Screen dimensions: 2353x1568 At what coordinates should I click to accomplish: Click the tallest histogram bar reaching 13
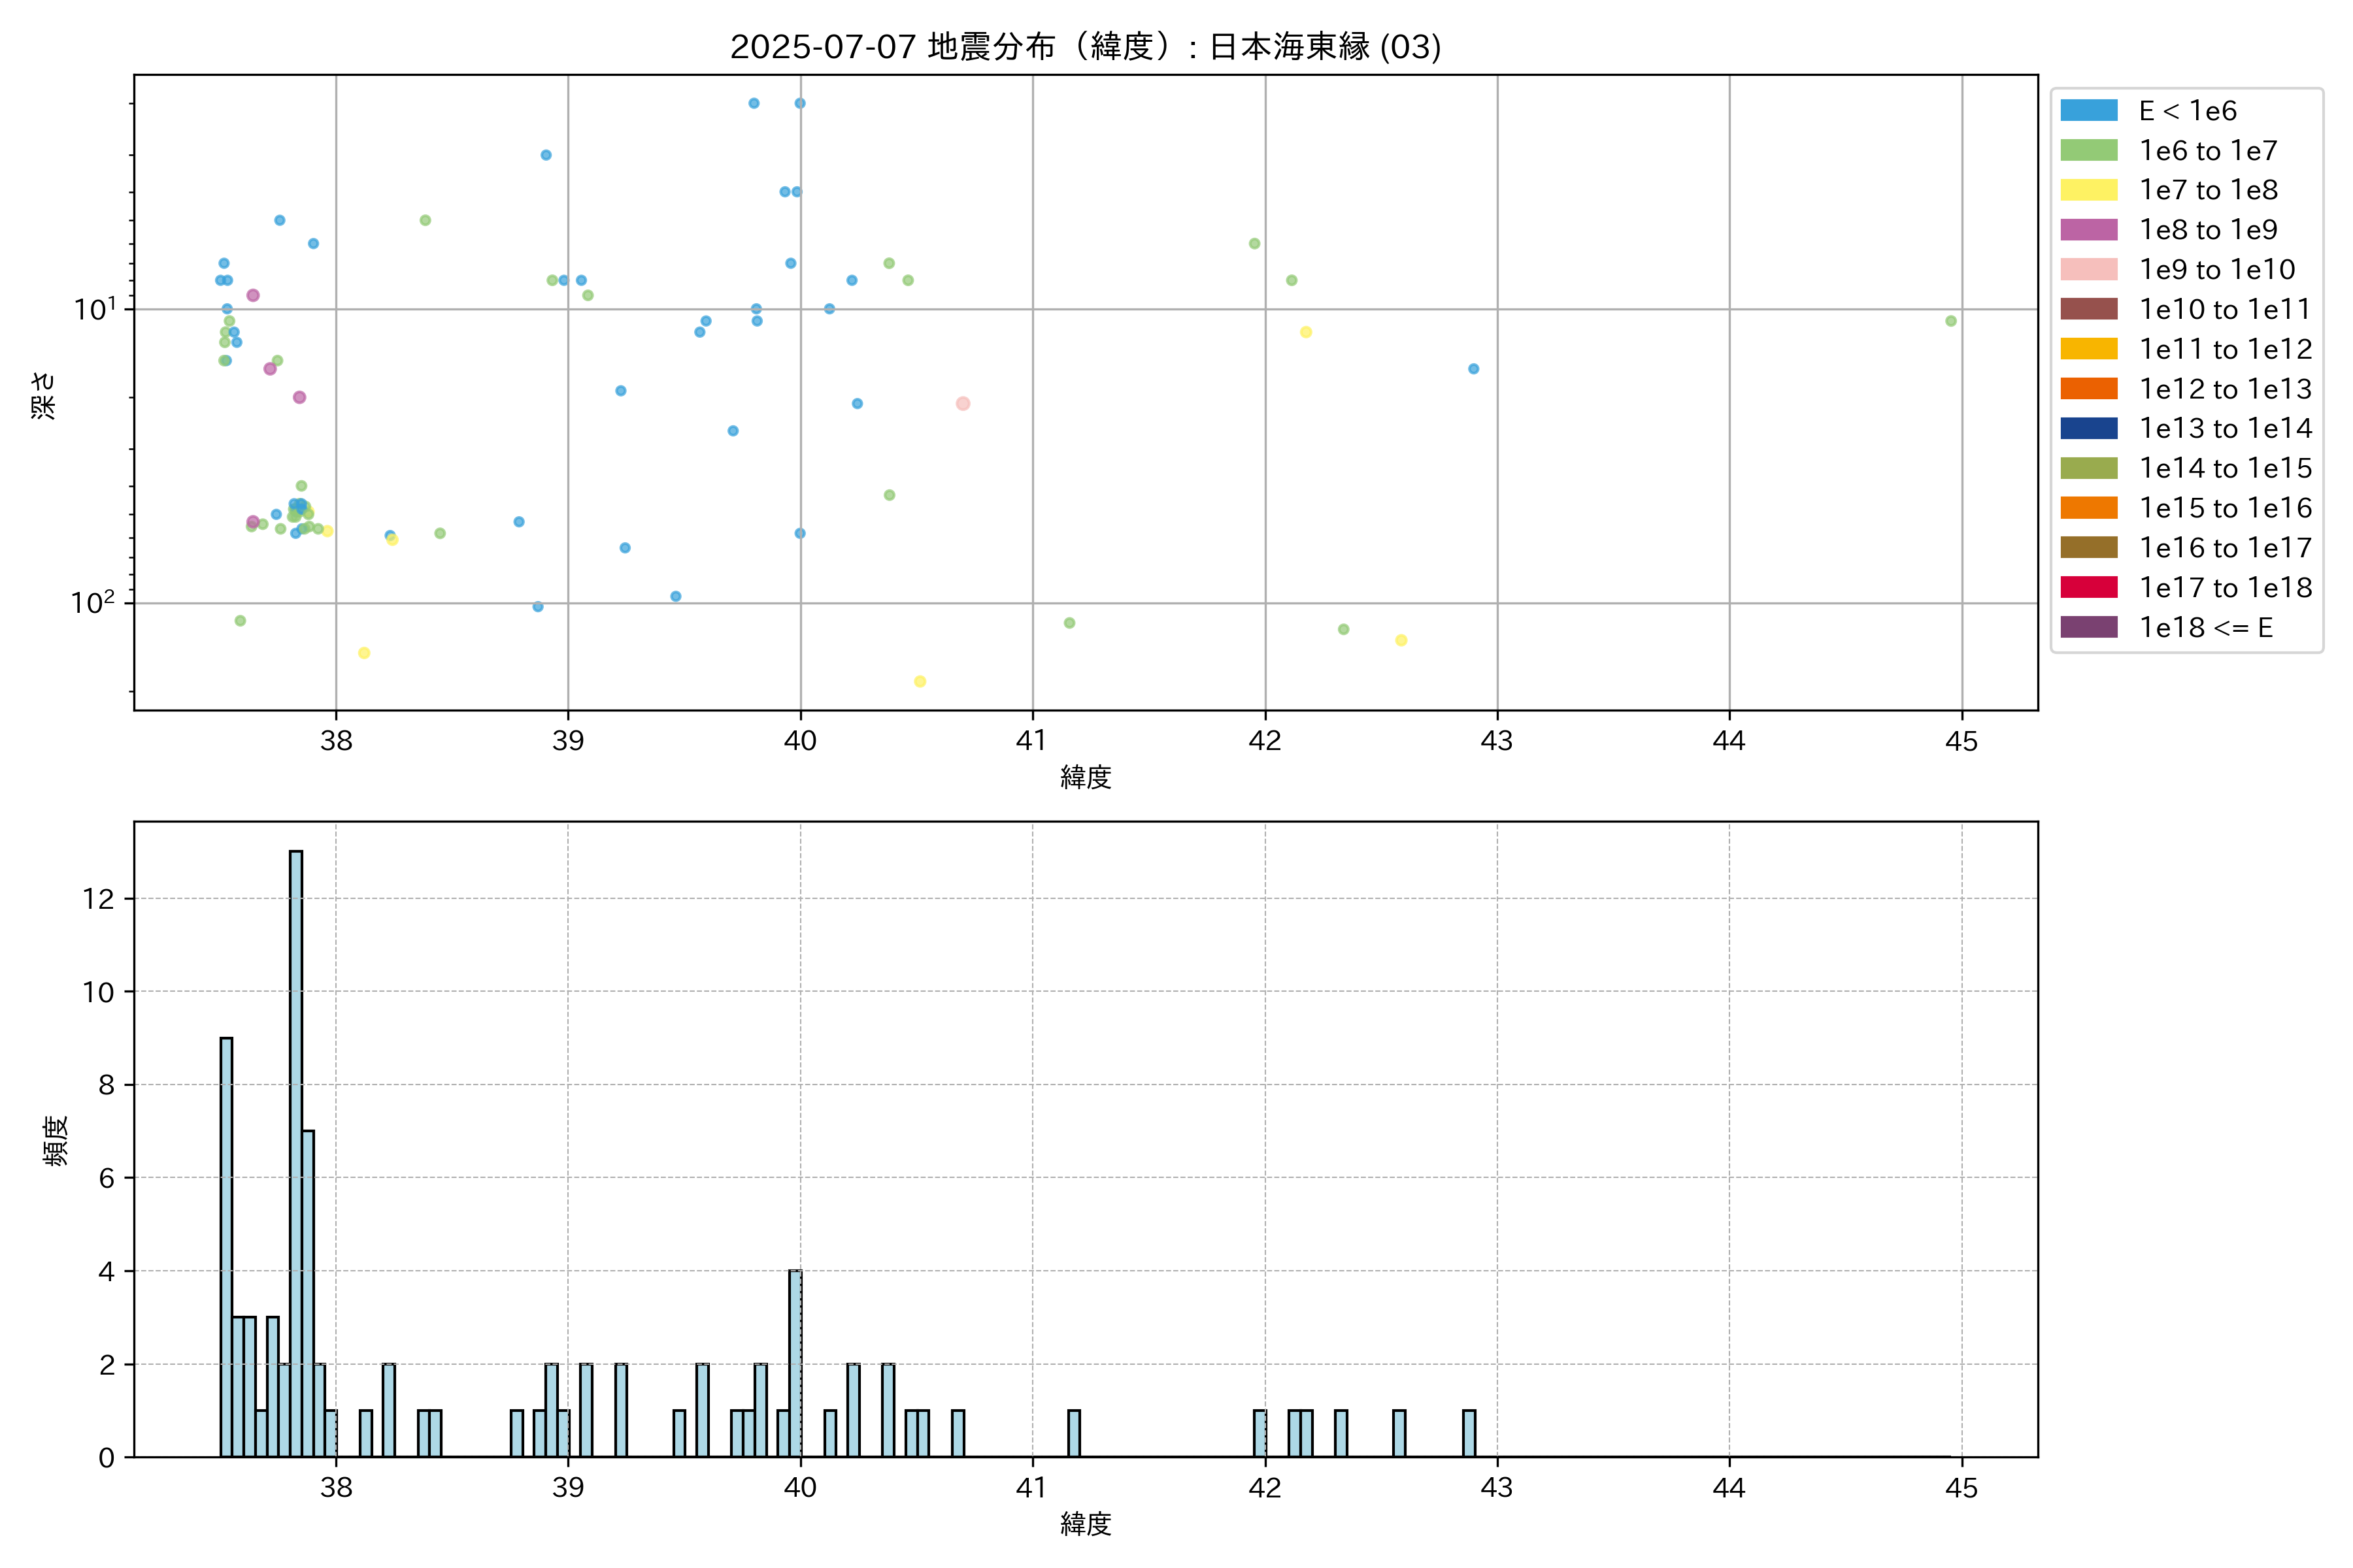(x=296, y=1153)
